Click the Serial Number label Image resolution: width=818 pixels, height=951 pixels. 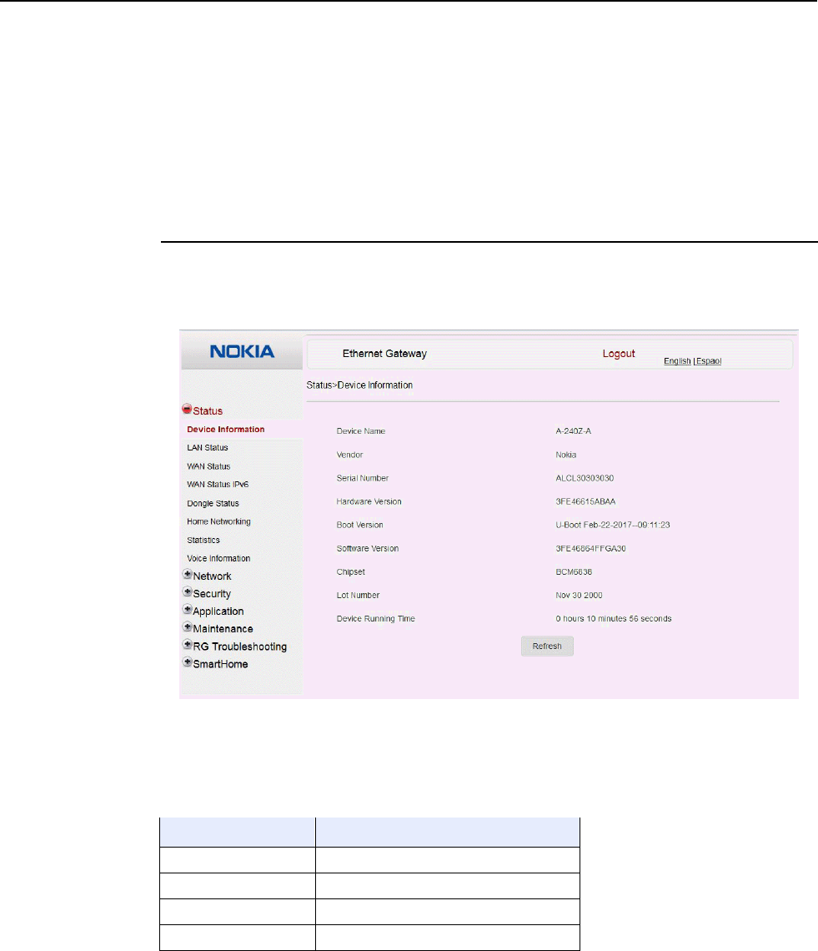pos(363,478)
